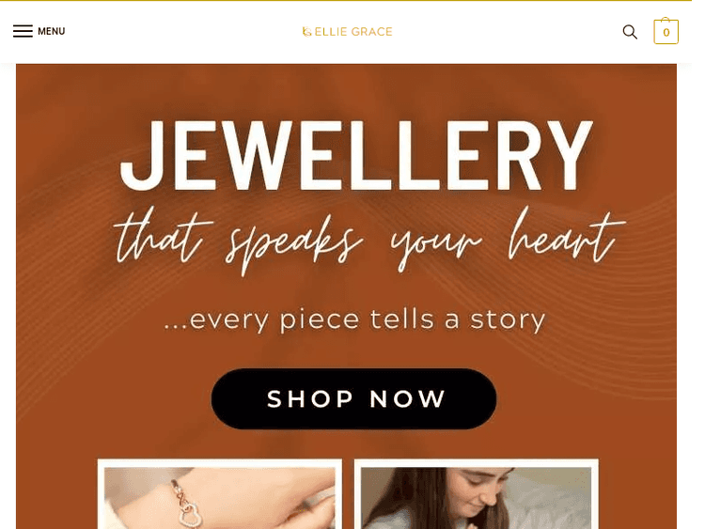This screenshot has width=705, height=529.
Task: Click the word SHOP on black button
Action: point(310,399)
